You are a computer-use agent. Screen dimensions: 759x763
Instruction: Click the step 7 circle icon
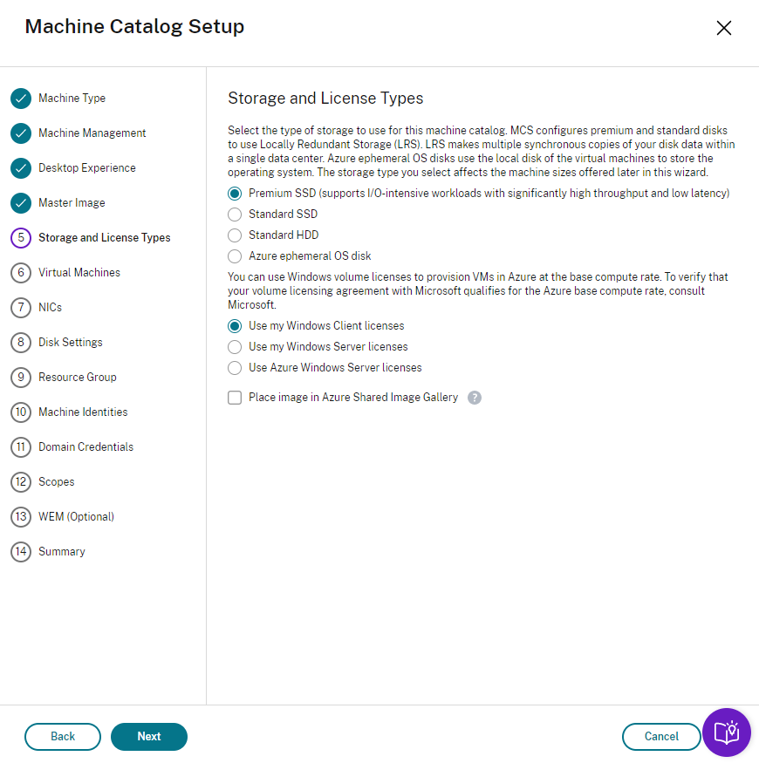click(21, 308)
